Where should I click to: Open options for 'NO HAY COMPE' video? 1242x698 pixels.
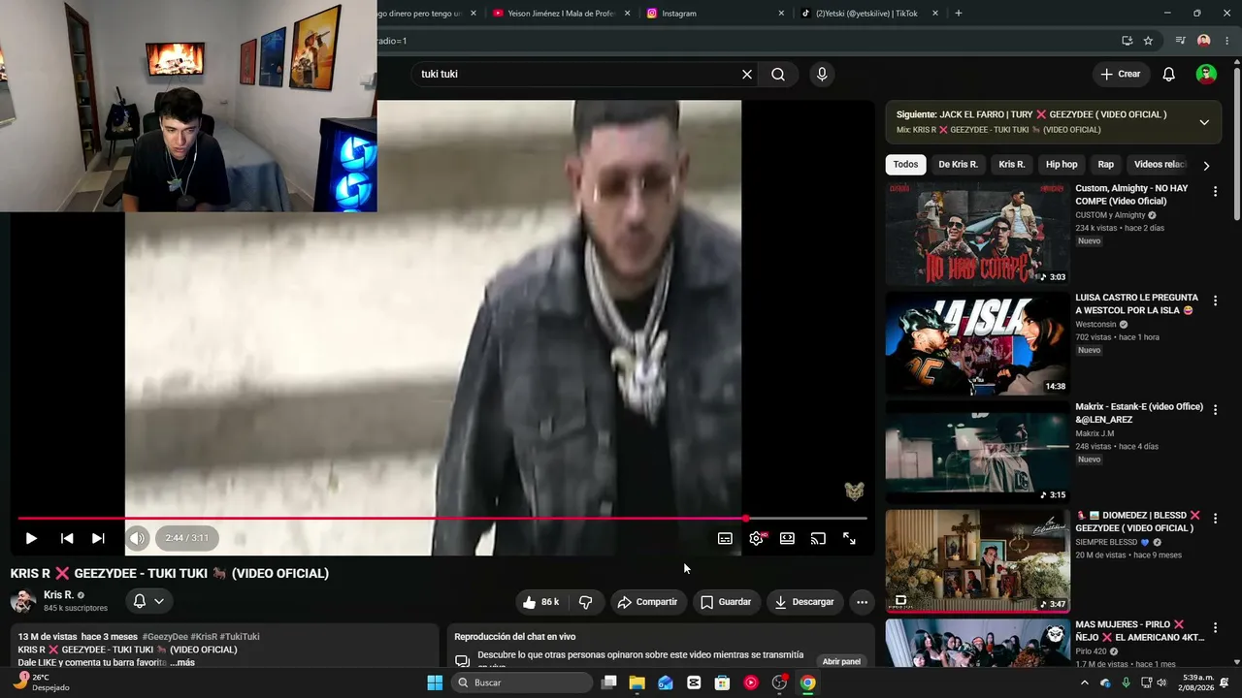[1215, 192]
